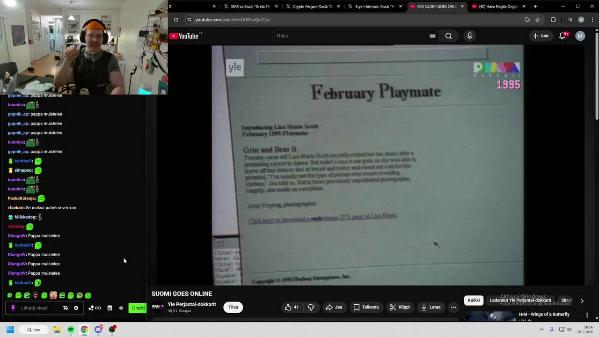
Task: Select the youtube.com address bar URL
Action: (233, 20)
